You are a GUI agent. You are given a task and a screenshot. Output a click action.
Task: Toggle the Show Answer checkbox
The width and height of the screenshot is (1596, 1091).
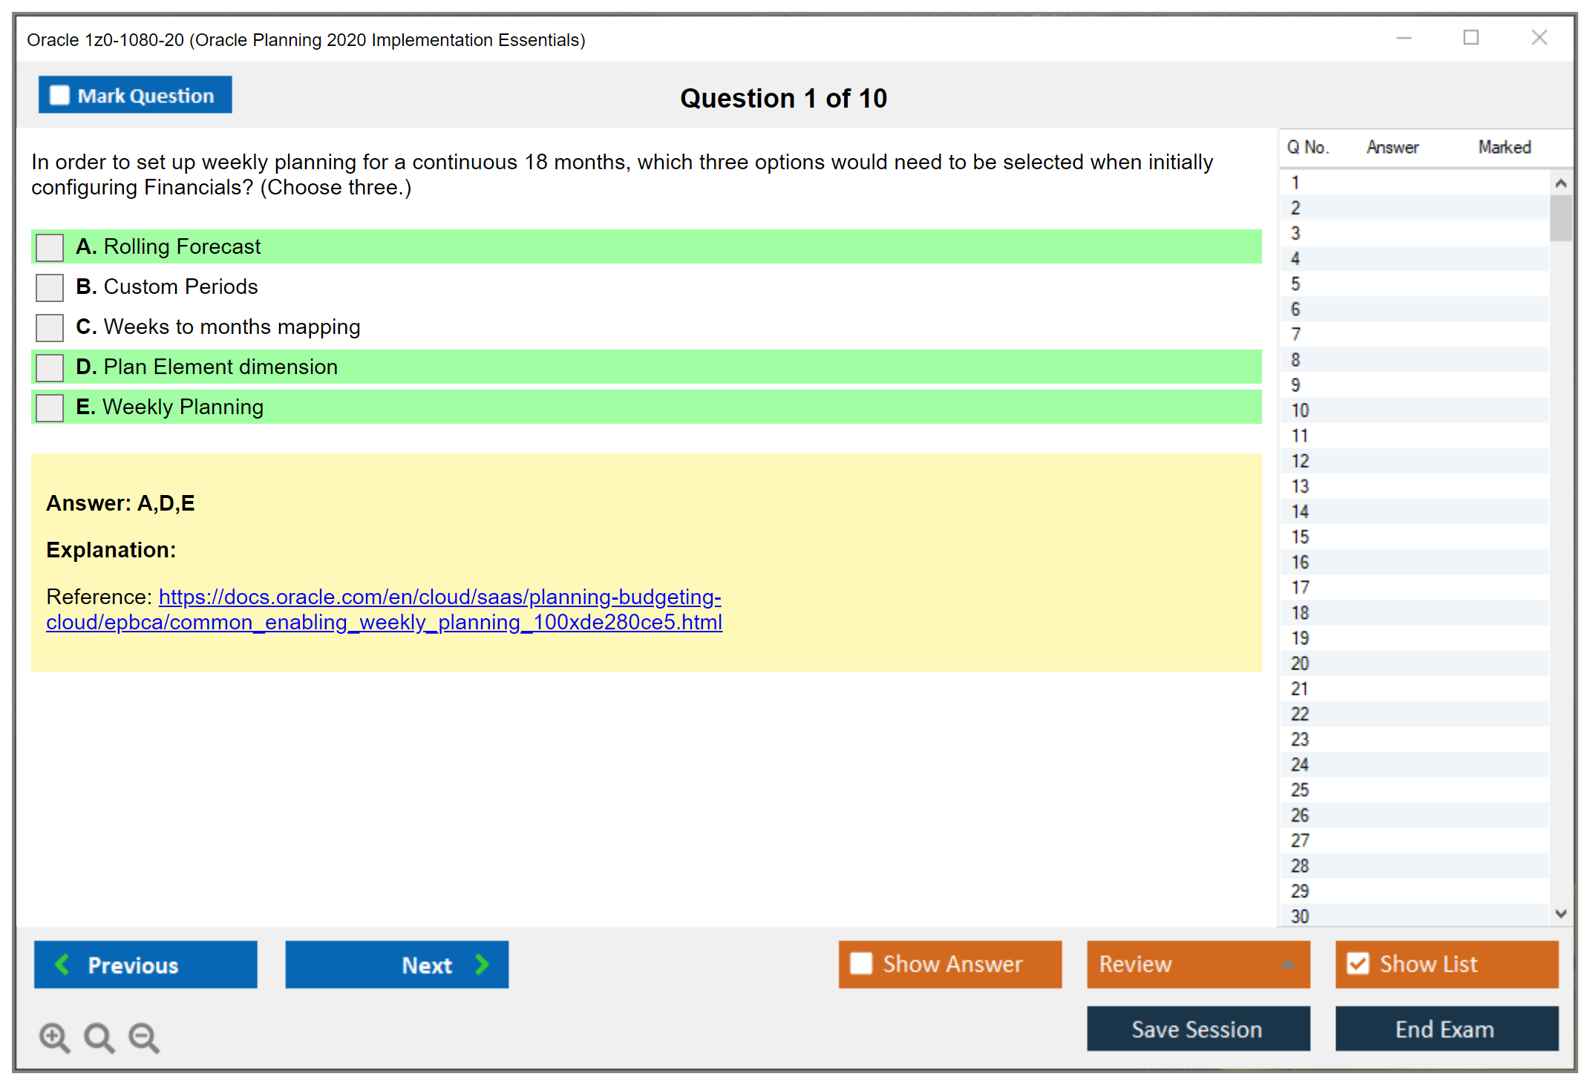[x=861, y=963]
